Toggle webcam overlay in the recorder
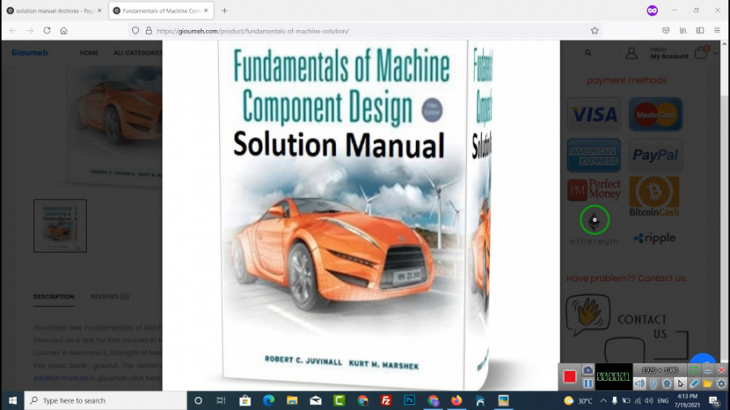 668,383
